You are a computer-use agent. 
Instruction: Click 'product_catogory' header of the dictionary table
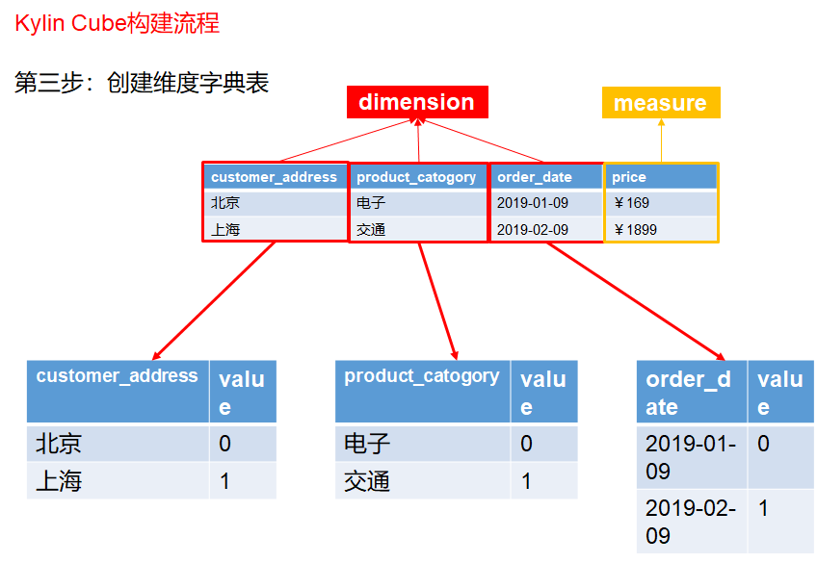coord(422,375)
